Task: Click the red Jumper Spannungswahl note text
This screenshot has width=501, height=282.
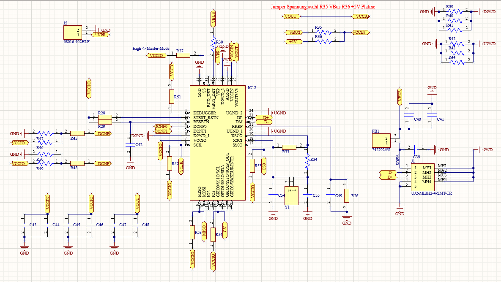Action: [x=323, y=7]
